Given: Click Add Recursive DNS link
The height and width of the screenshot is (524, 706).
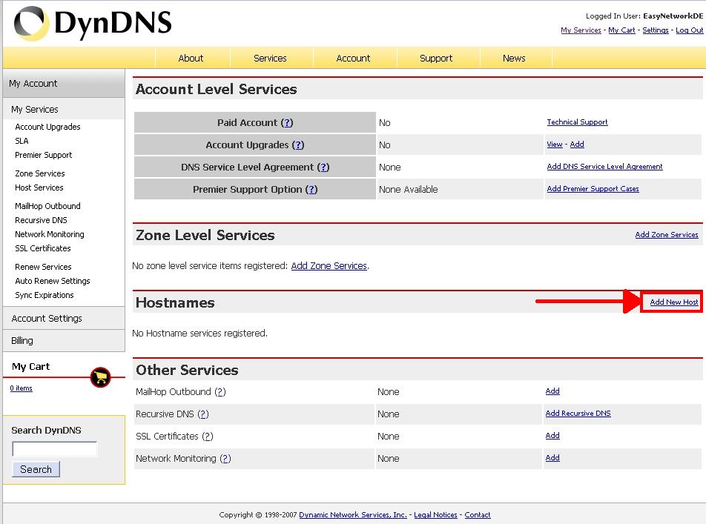Looking at the screenshot, I should click(x=578, y=414).
